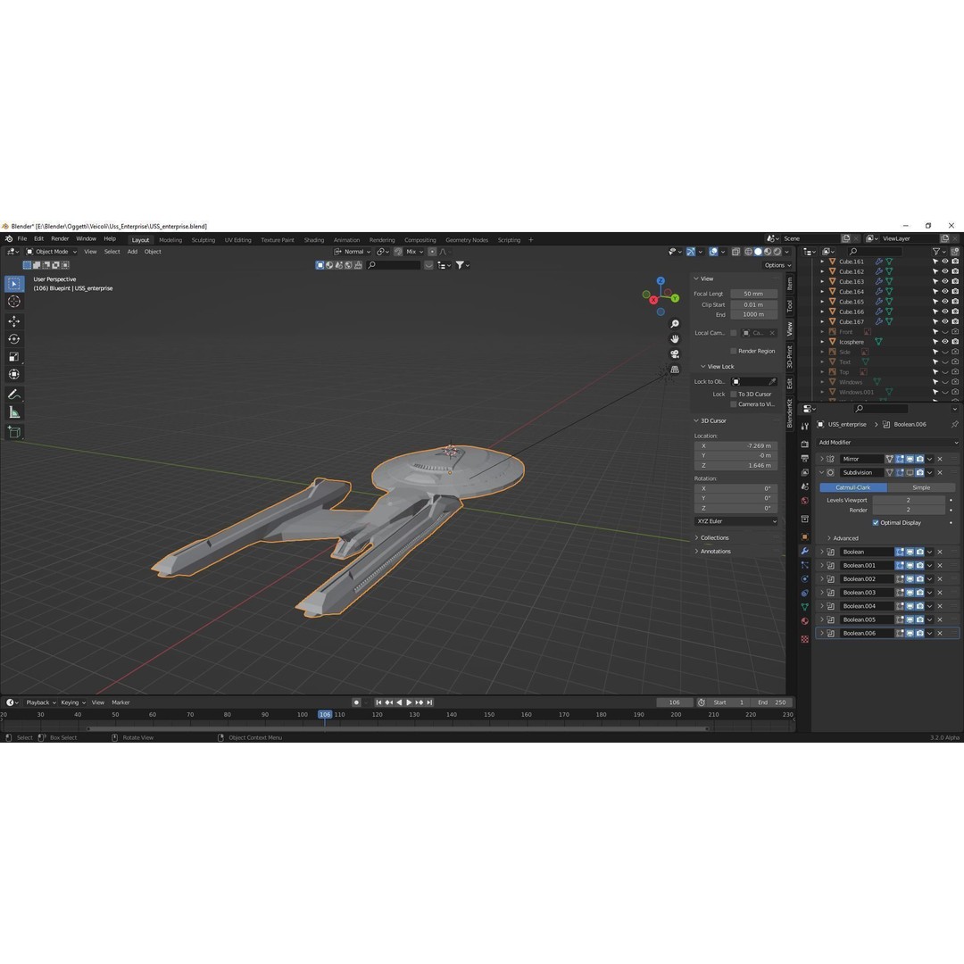964x964 pixels.
Task: Open the Material properties tab icon
Action: click(805, 621)
